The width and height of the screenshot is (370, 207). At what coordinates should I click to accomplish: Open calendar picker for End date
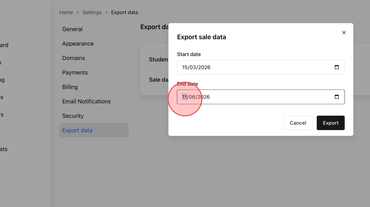337,97
